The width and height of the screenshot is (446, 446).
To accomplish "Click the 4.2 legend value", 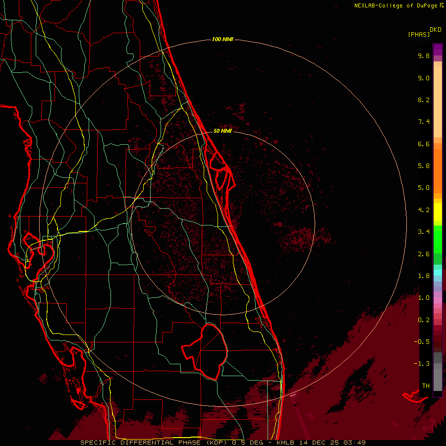I will (x=424, y=210).
